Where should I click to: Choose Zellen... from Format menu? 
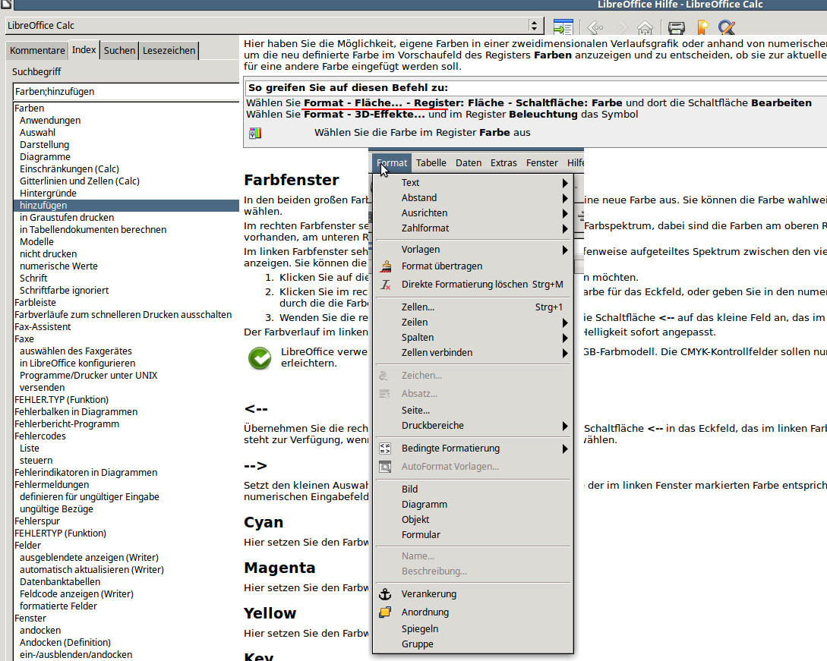coord(473,307)
